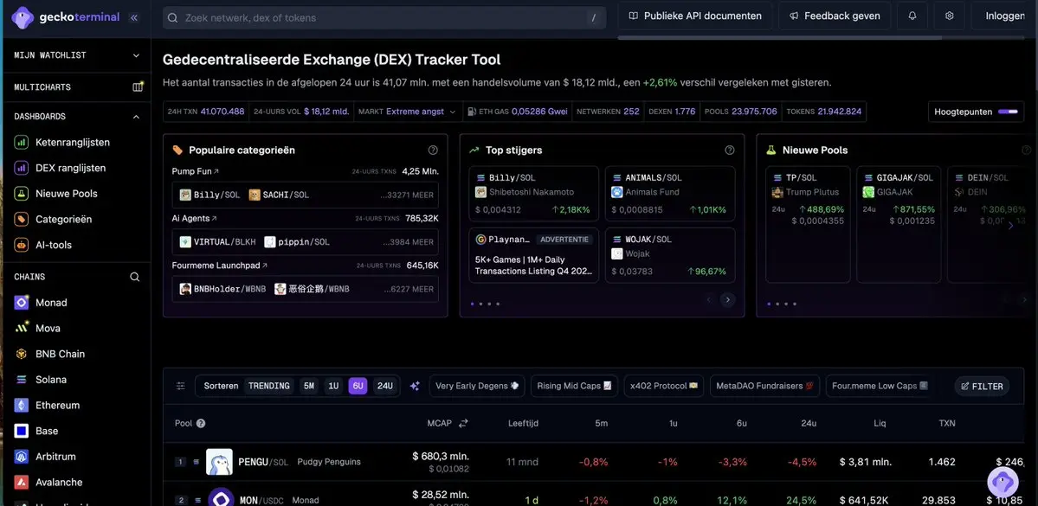Image resolution: width=1038 pixels, height=506 pixels.
Task: Select the 5M timeframe
Action: click(308, 386)
